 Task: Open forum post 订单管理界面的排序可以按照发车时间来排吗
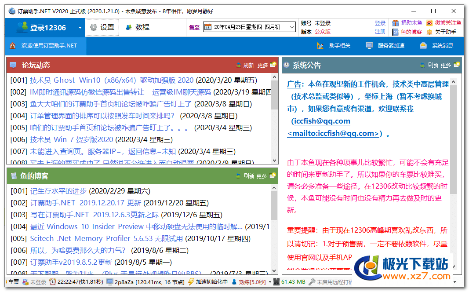(x=102, y=116)
